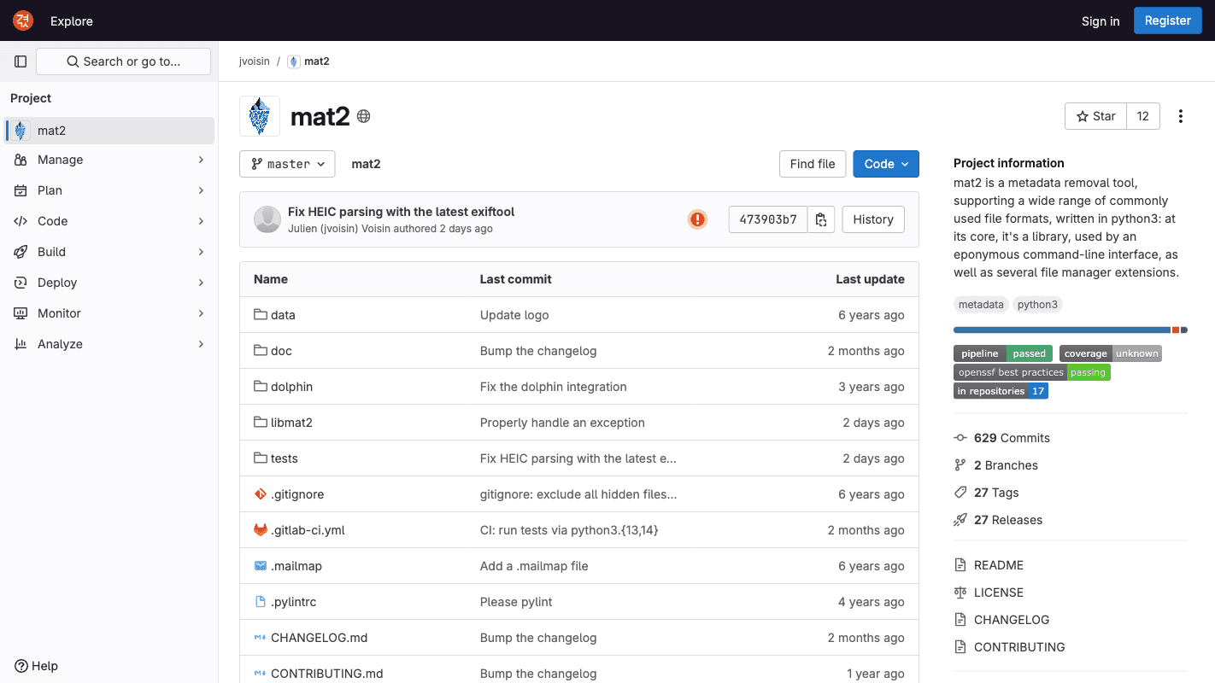The image size is (1215, 683).
Task: Click the Manage sidebar icon
Action: coord(21,160)
